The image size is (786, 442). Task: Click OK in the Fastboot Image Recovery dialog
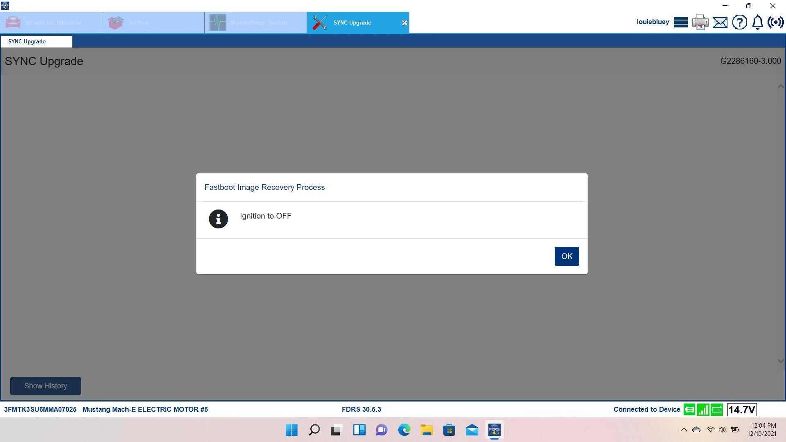point(567,256)
